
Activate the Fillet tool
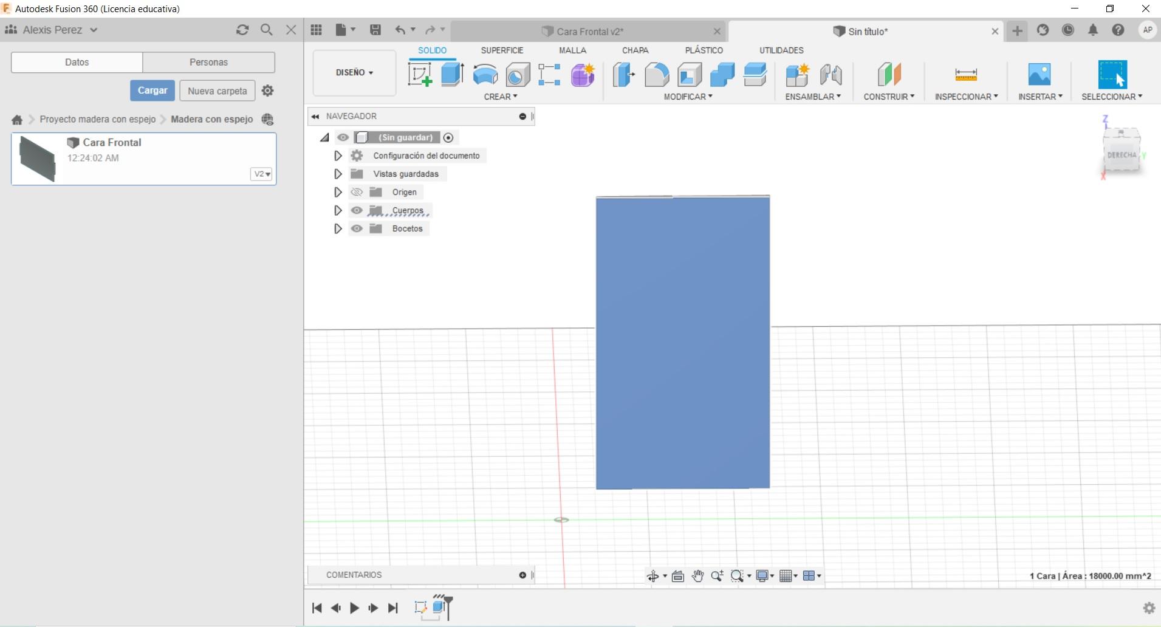tap(656, 75)
